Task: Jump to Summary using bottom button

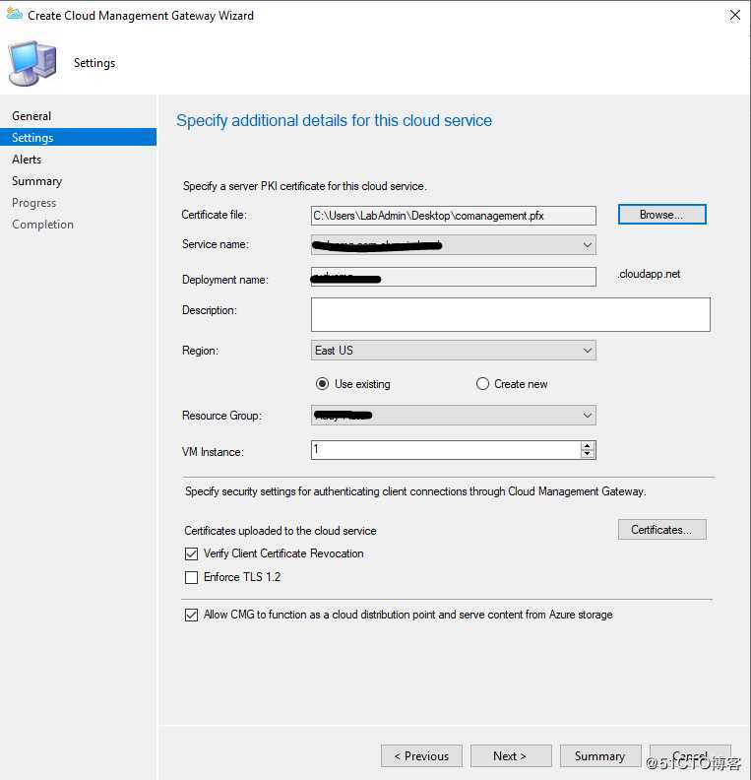Action: coord(599,756)
